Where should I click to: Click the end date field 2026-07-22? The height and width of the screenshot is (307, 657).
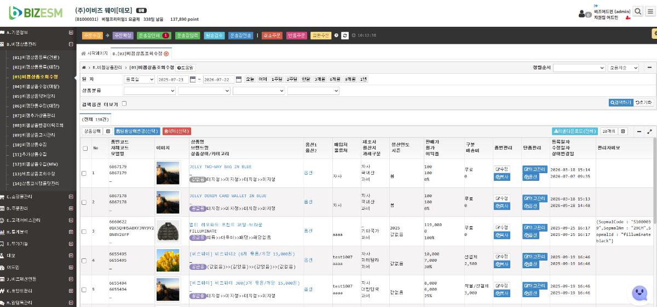[x=218, y=79]
